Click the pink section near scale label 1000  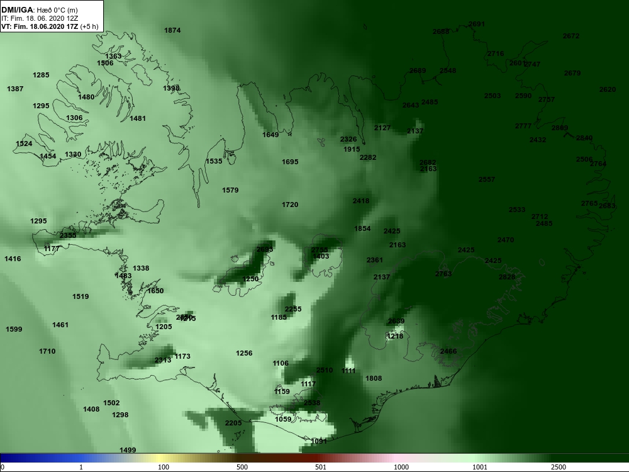[397, 458]
